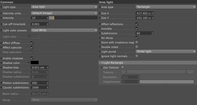Open the Light type dropdown
Screen dimensions: 197x105
64,7
